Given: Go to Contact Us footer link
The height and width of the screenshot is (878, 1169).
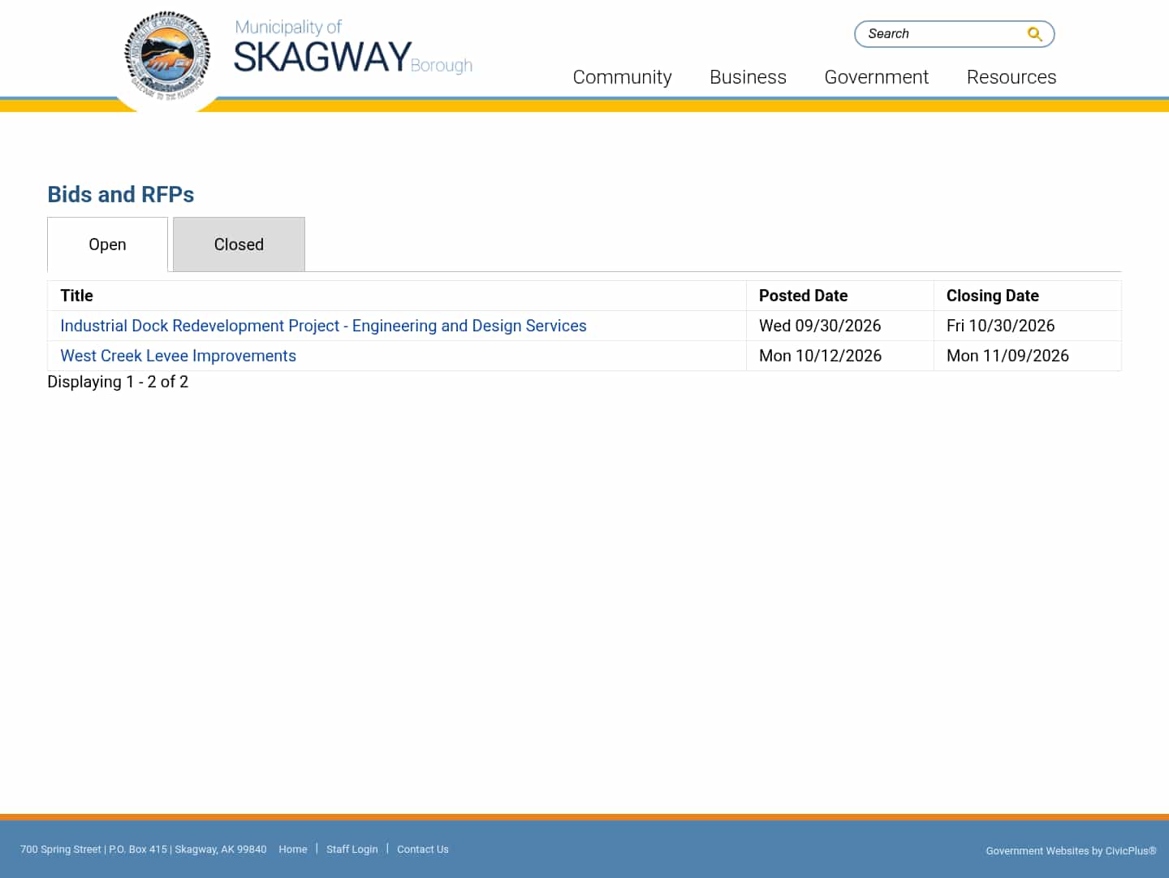Looking at the screenshot, I should tap(423, 850).
